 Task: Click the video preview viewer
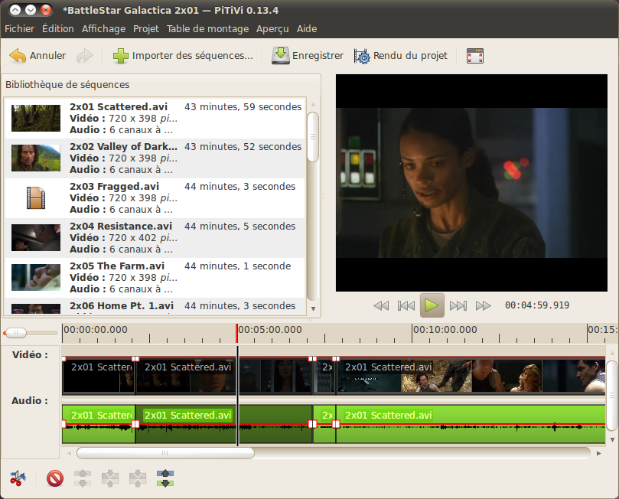click(x=471, y=183)
